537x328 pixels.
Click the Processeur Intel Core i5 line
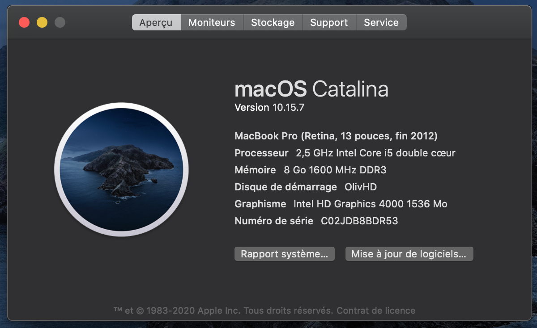coord(345,153)
